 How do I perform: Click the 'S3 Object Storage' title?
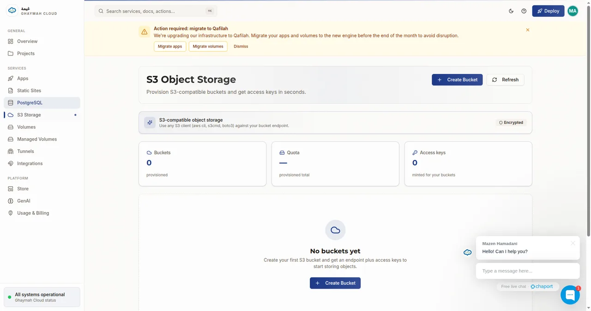click(x=191, y=79)
